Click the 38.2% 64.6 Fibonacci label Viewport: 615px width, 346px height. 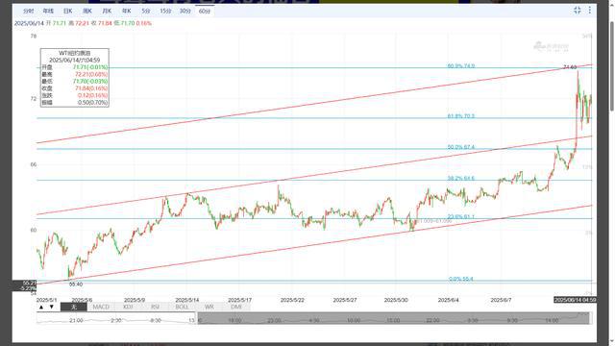461,179
